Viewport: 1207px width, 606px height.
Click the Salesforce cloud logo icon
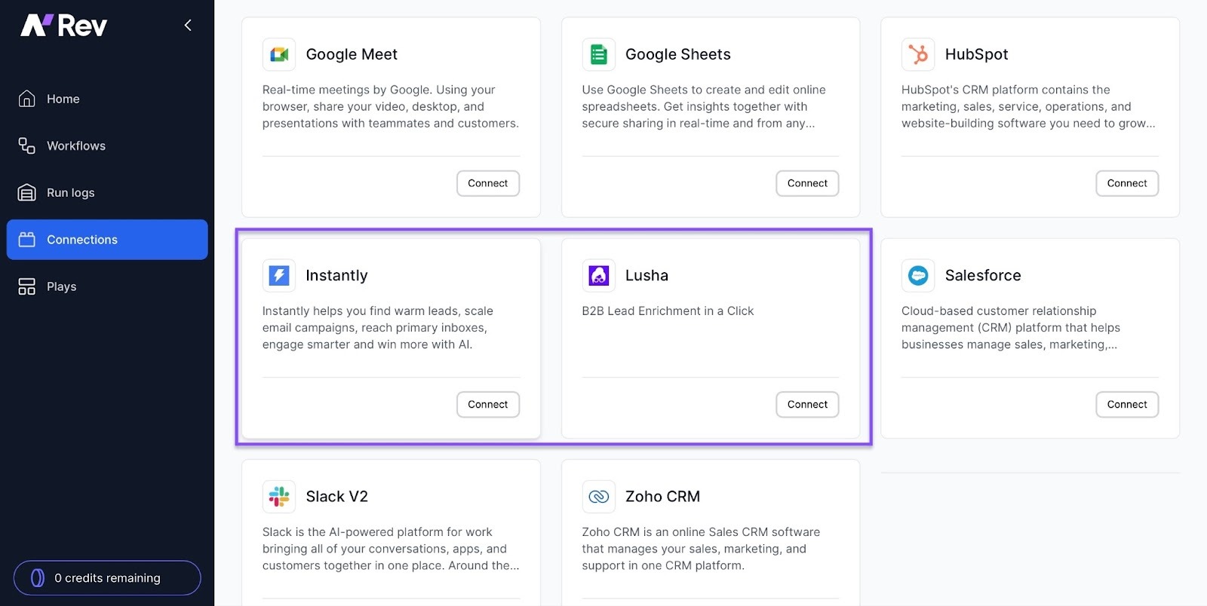918,275
